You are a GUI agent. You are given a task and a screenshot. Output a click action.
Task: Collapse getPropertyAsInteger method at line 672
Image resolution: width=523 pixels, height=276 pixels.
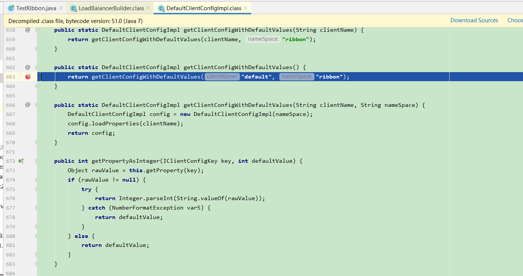click(37, 161)
